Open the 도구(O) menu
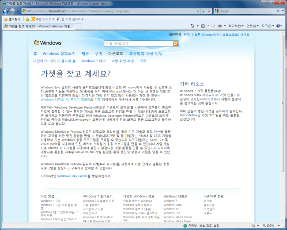This screenshot has height=230, width=287. click(268, 26)
